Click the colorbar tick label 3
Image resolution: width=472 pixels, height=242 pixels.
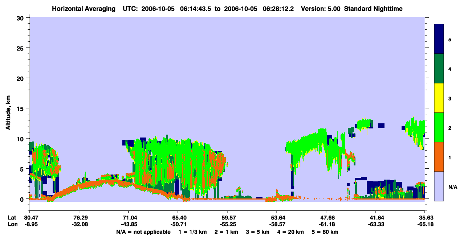450,98
